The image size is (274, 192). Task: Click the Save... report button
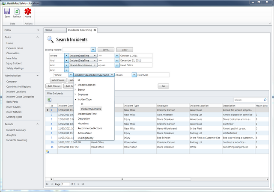[106, 50]
